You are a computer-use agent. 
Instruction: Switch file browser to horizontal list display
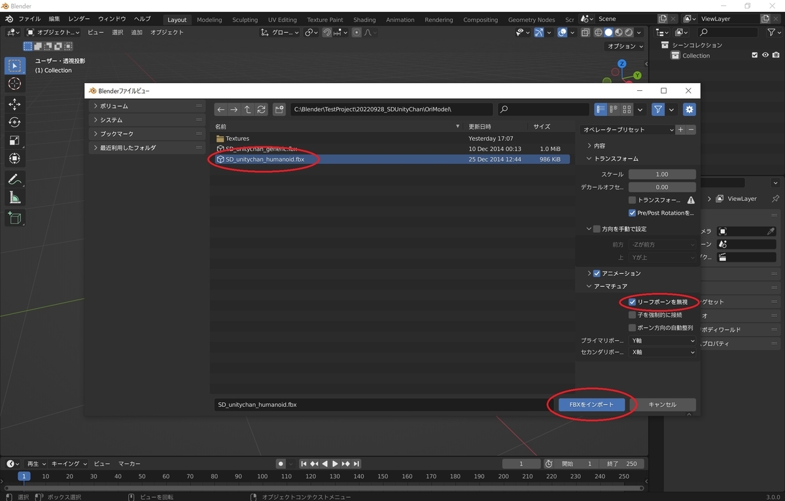pos(614,109)
